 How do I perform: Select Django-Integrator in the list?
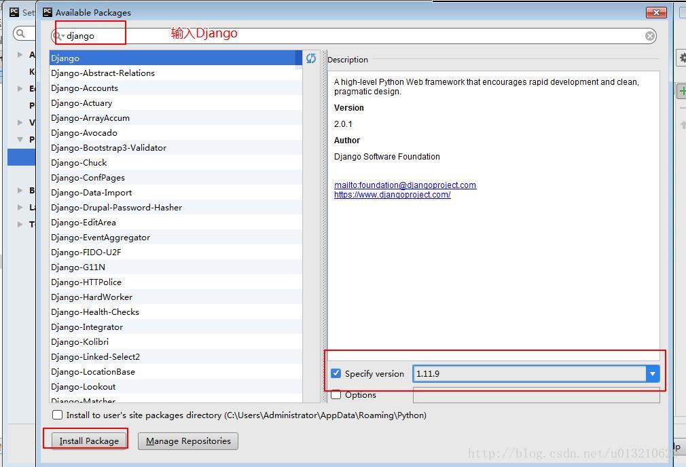[x=176, y=326]
